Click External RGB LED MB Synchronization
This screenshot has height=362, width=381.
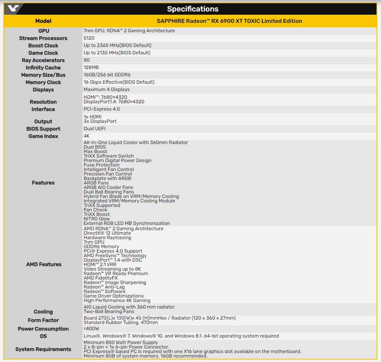(x=127, y=223)
